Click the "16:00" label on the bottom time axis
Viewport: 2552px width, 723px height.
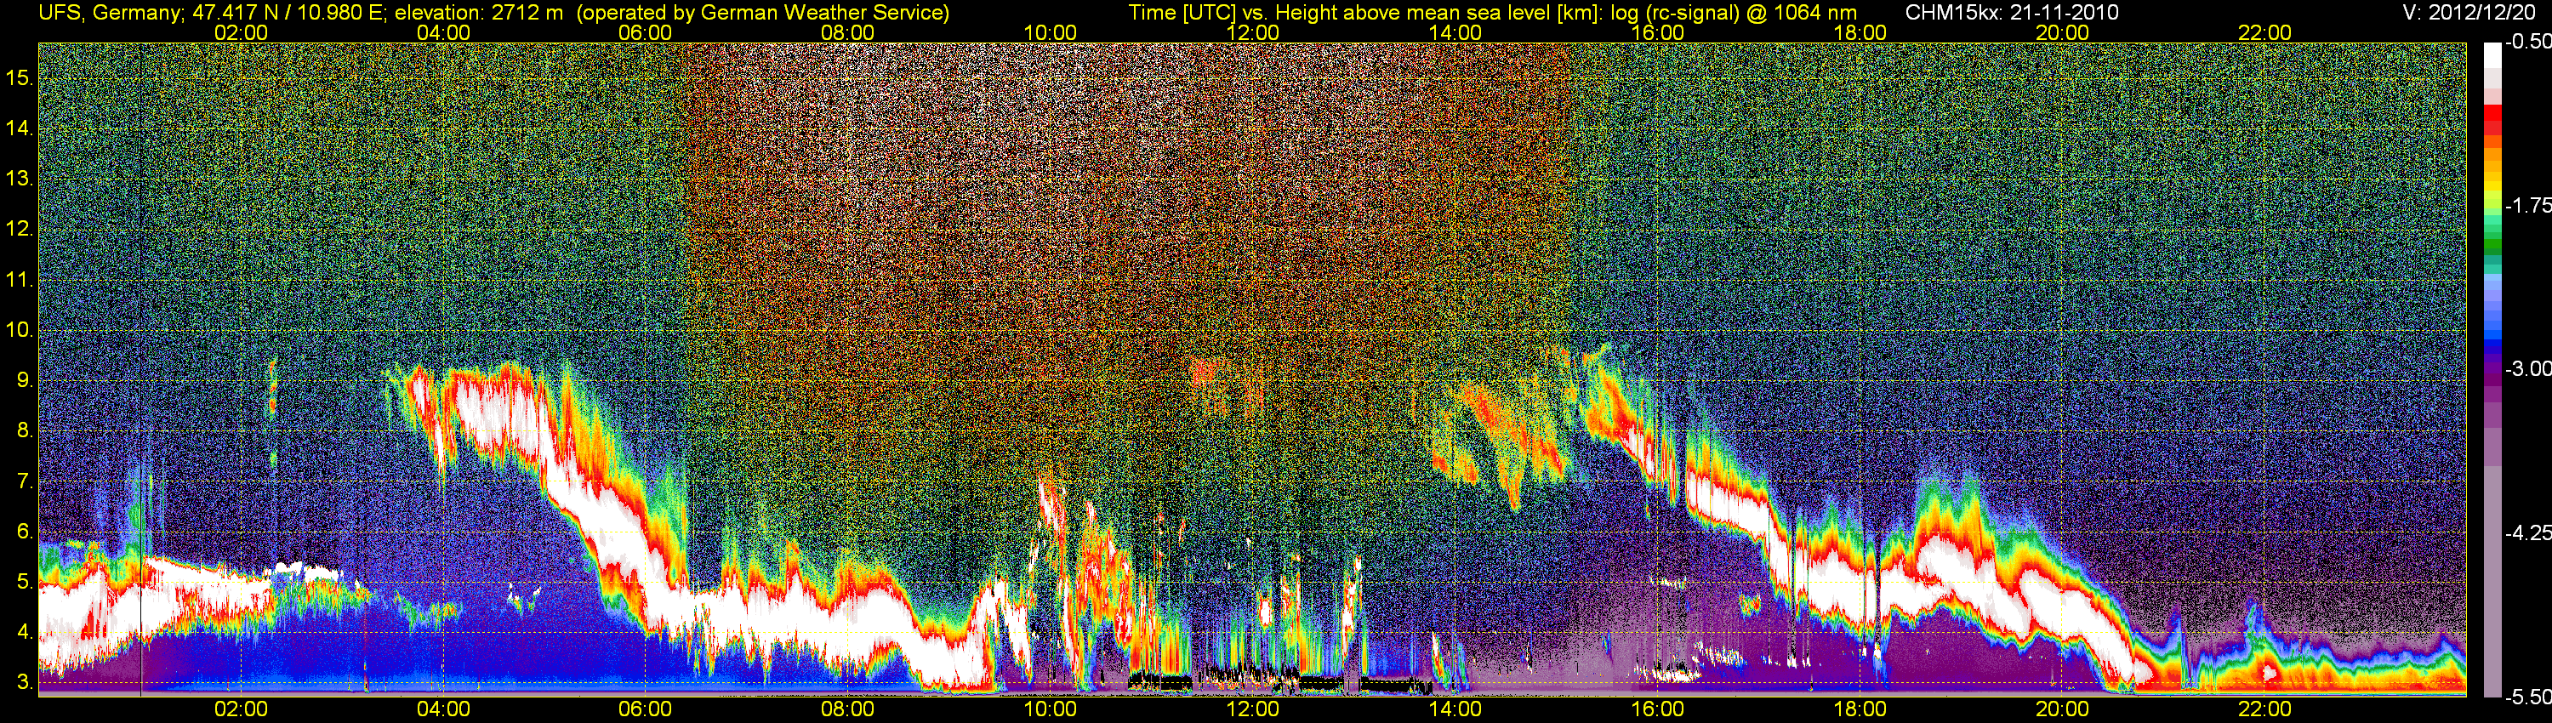point(1657,709)
